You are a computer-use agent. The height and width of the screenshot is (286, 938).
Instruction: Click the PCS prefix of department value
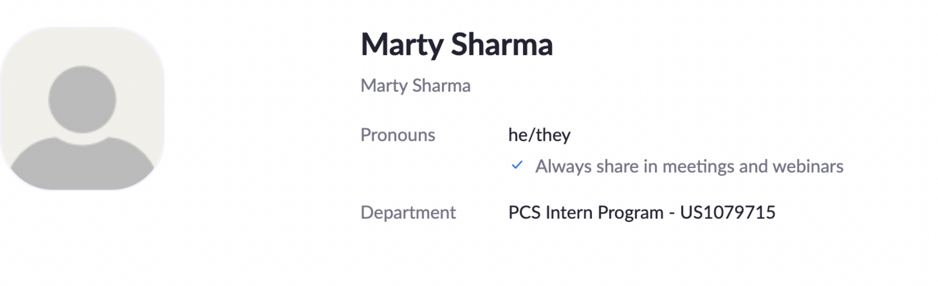(x=524, y=212)
